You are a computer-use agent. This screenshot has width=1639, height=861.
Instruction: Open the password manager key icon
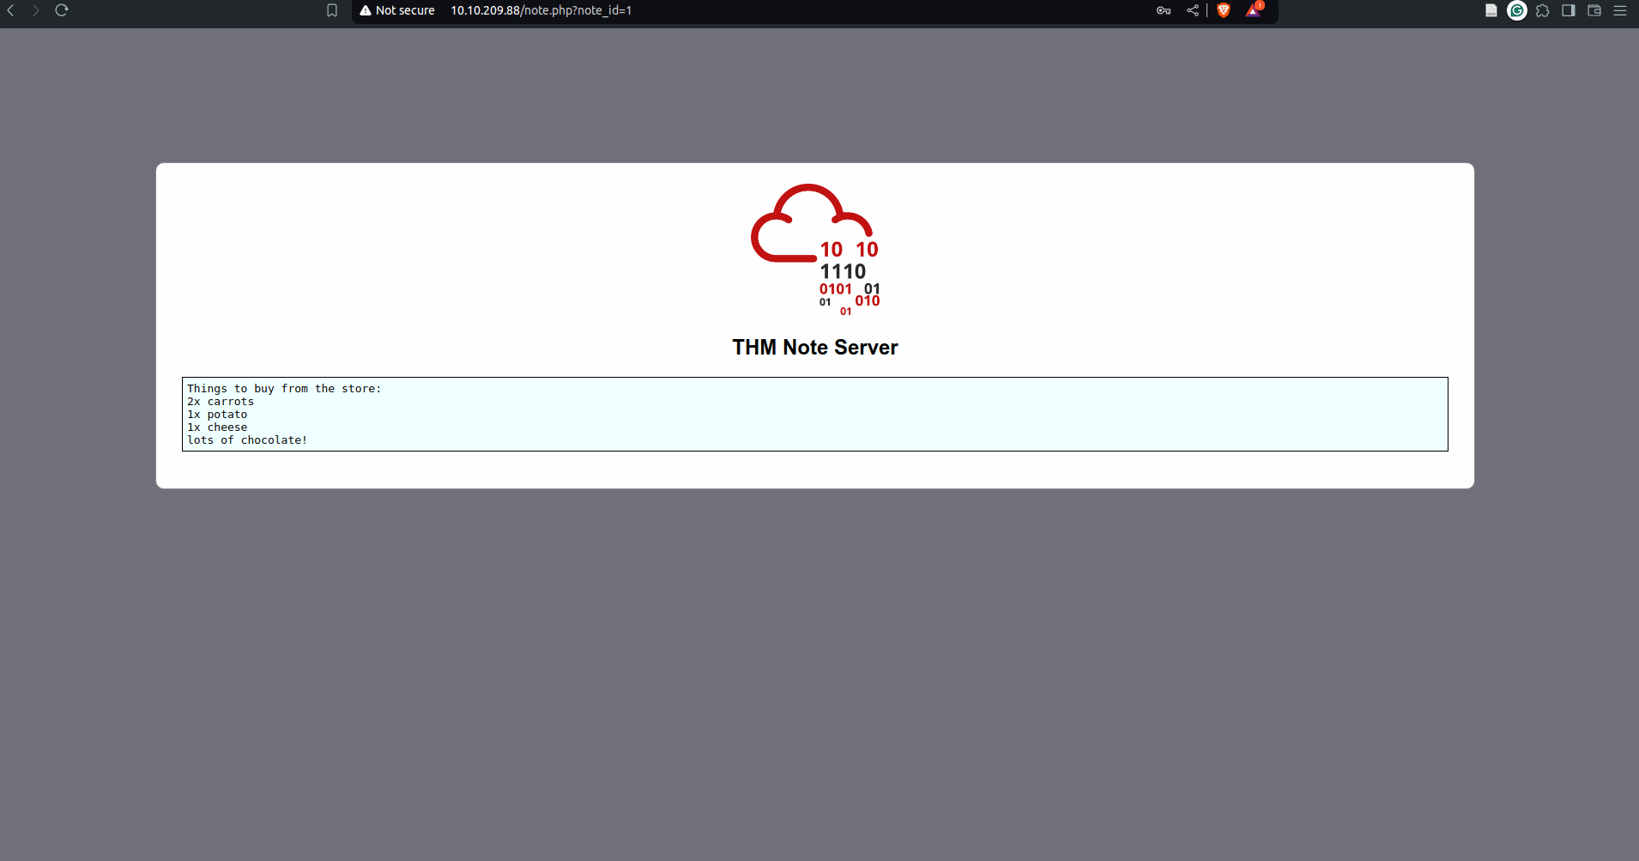pyautogui.click(x=1164, y=10)
